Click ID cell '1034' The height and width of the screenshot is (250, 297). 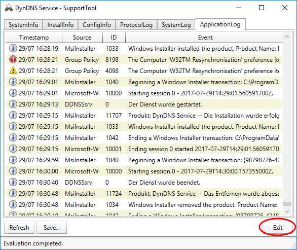click(x=112, y=205)
